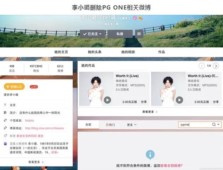Expand 查看更多 under 她的作品
223x170 pixels.
[150, 112]
